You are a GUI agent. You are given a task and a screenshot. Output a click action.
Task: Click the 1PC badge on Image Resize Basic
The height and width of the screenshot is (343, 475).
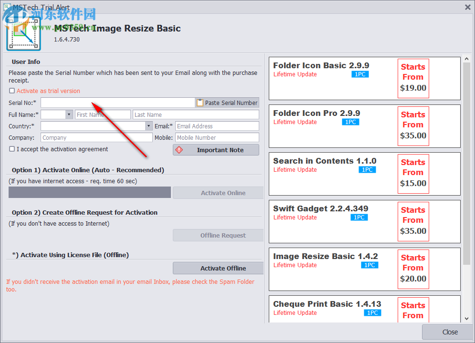(x=370, y=265)
